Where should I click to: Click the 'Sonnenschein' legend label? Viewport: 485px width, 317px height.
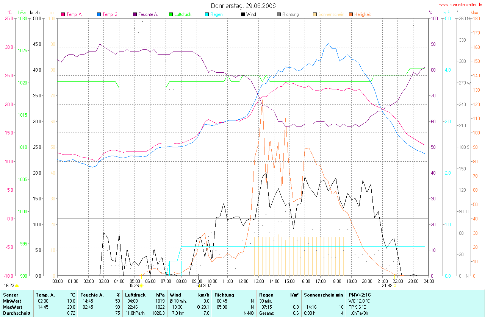pos(331,14)
